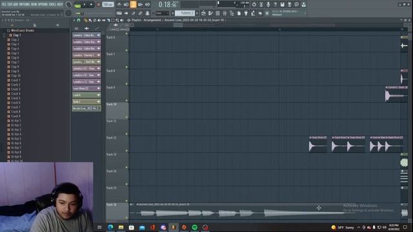Select the Ancient Love audio clip in picker
The image size is (413, 232).
coord(86,108)
